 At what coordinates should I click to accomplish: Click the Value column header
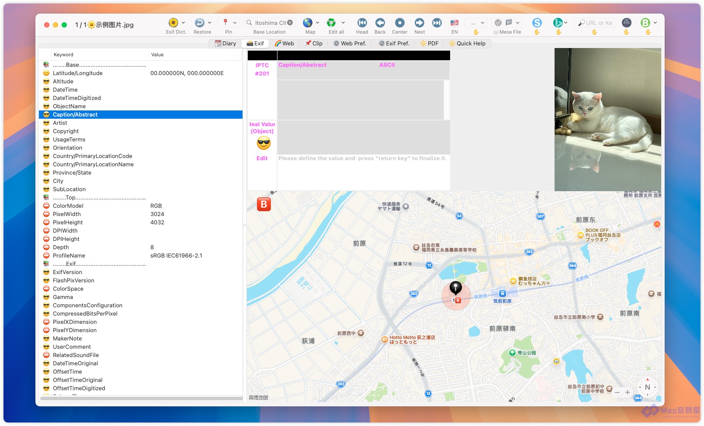tap(195, 55)
